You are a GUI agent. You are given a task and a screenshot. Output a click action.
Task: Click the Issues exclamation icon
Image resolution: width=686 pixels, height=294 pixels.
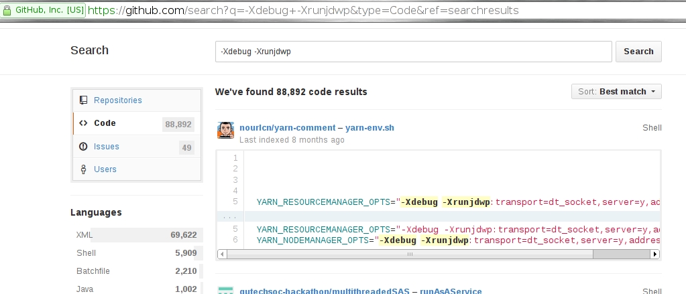83,147
